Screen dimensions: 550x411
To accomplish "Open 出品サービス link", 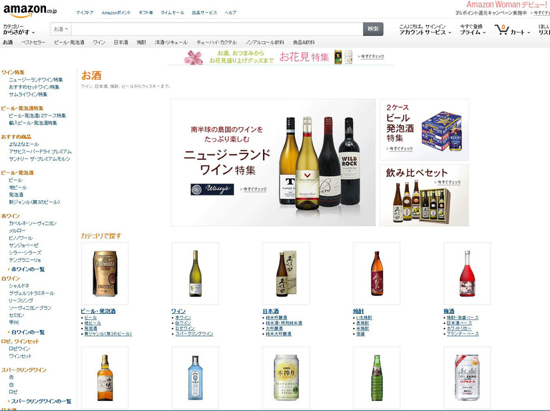I will [204, 13].
